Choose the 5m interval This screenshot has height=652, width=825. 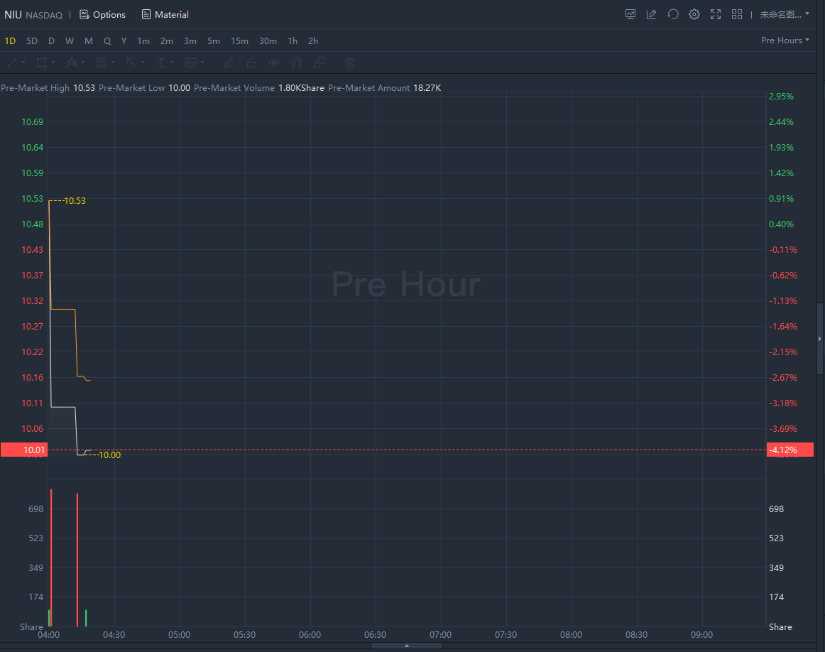(x=213, y=41)
